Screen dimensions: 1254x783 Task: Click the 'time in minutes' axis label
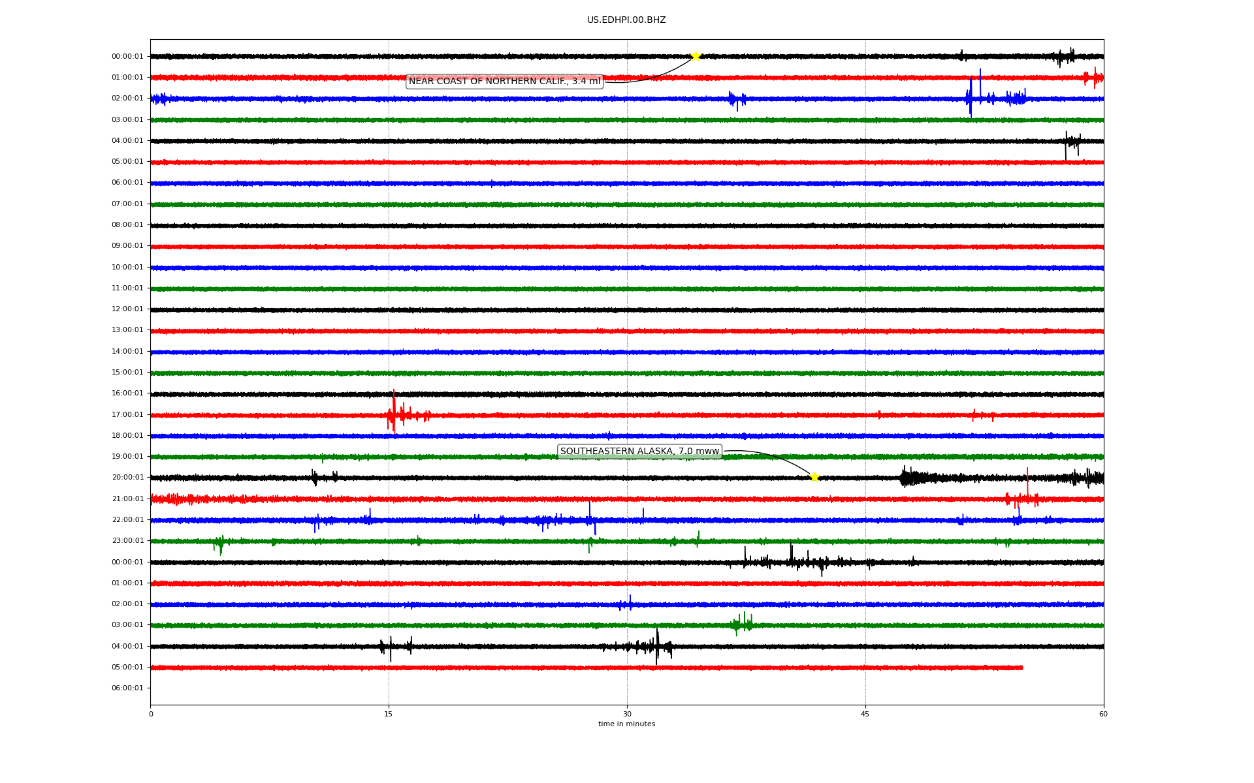pos(626,724)
